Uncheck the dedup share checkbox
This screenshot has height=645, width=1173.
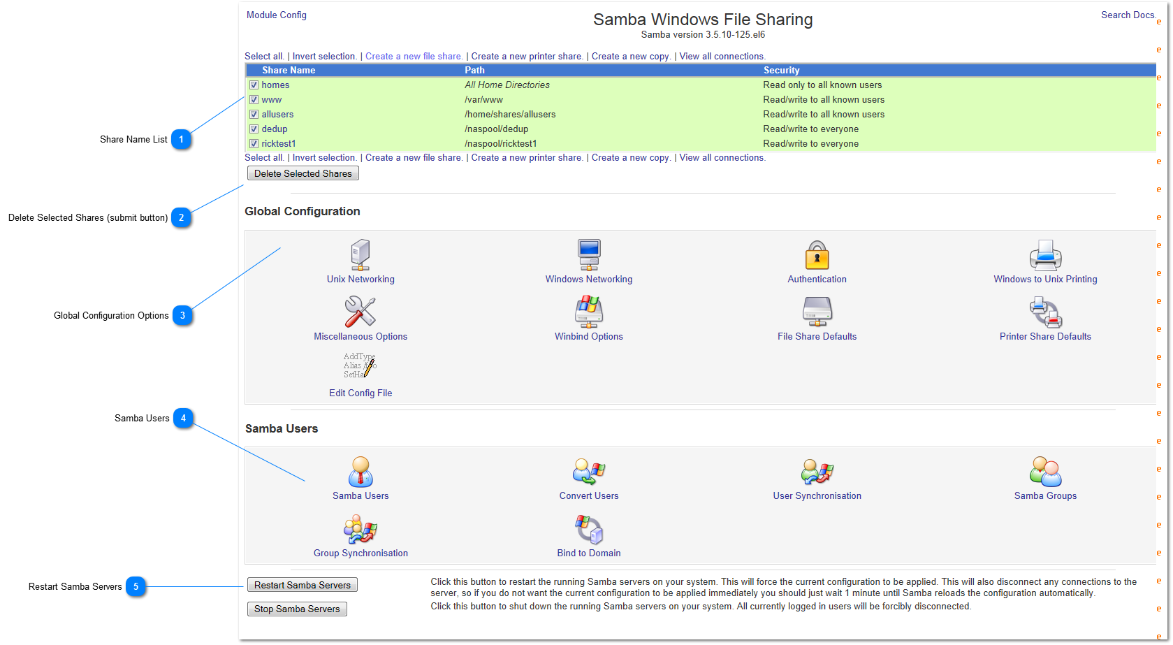pos(254,129)
